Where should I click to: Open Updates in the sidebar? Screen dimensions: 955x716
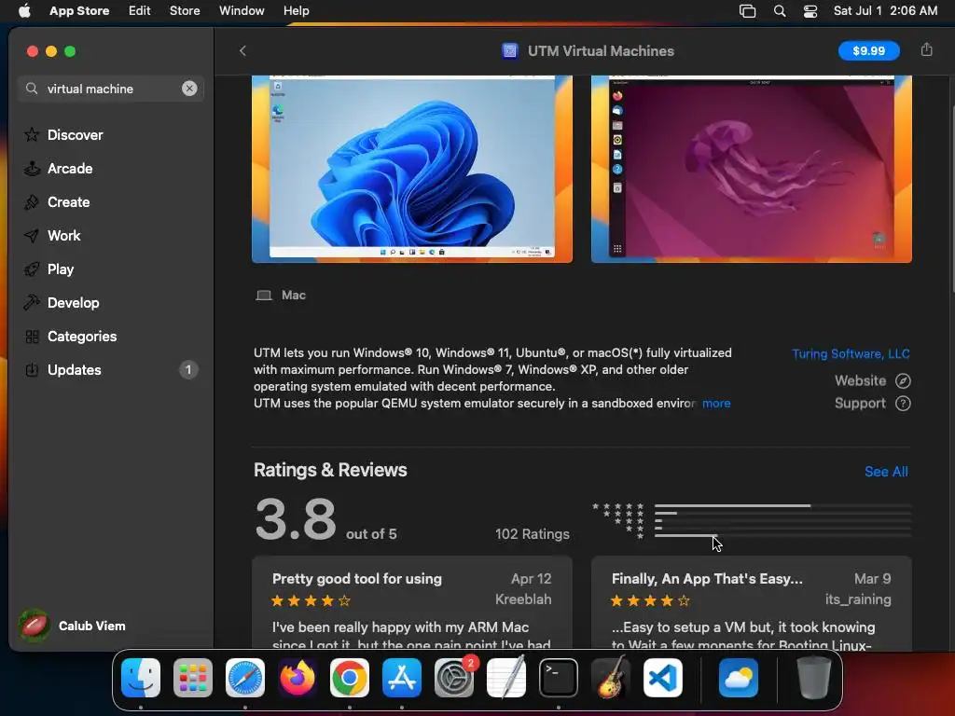tap(75, 369)
